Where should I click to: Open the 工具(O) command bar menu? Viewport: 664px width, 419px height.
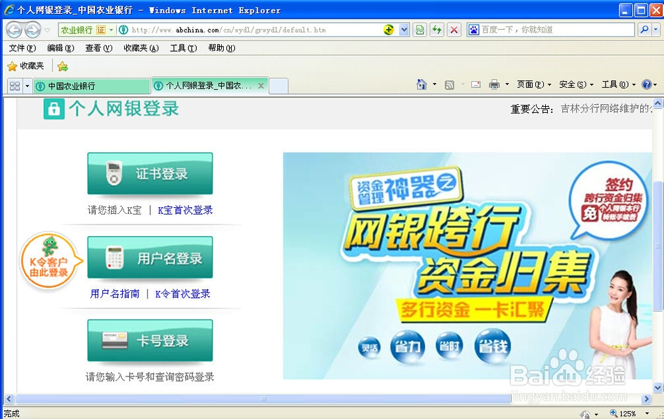coord(619,84)
